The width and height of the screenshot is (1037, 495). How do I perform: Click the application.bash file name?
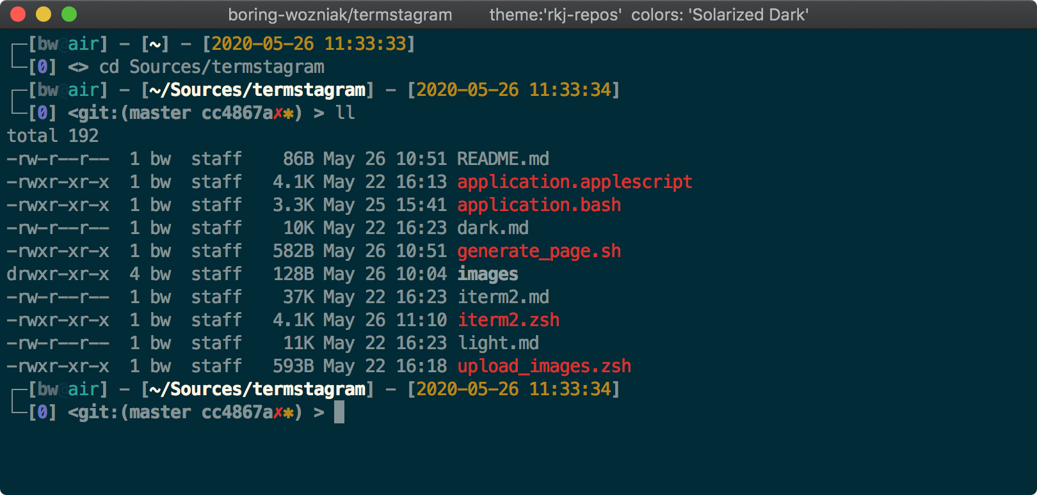[x=539, y=205]
